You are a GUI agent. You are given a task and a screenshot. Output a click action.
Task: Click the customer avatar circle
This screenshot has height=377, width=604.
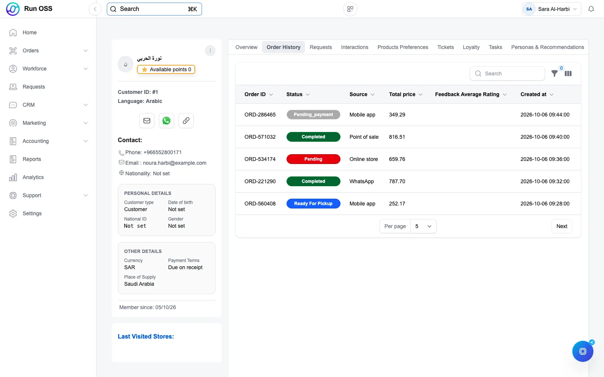126,64
